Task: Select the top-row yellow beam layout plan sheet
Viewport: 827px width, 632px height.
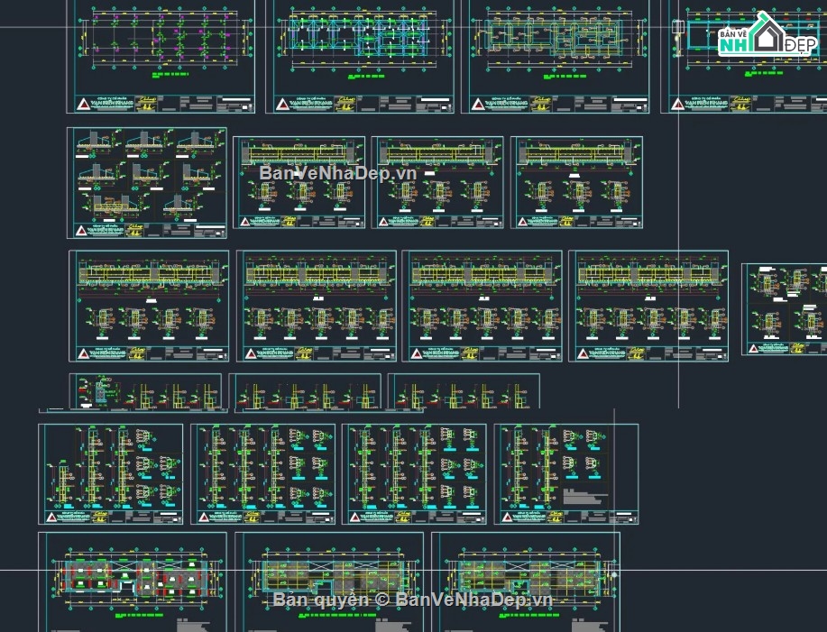Action: (x=556, y=56)
